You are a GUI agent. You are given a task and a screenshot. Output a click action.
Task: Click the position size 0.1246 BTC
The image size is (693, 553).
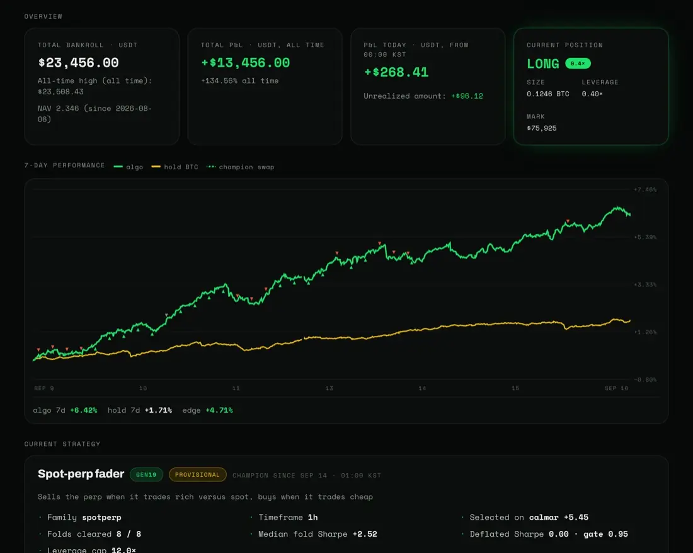click(548, 94)
